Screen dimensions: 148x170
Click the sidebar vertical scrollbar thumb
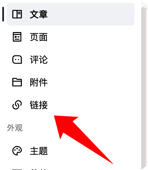143,88
